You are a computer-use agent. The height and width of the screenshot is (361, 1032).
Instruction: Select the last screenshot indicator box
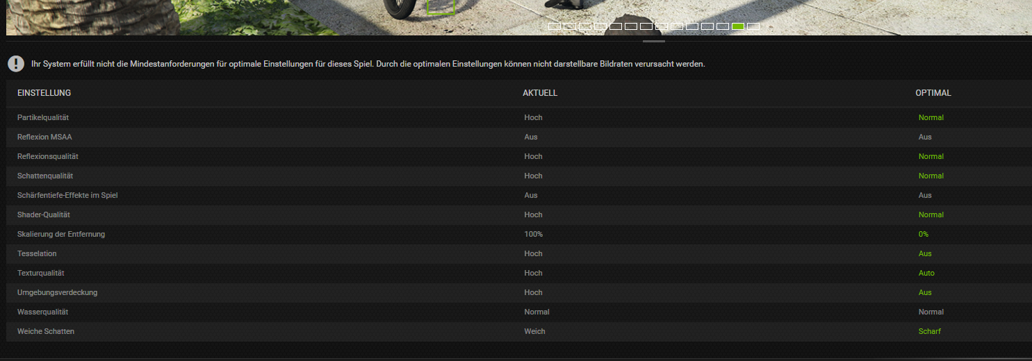click(753, 26)
